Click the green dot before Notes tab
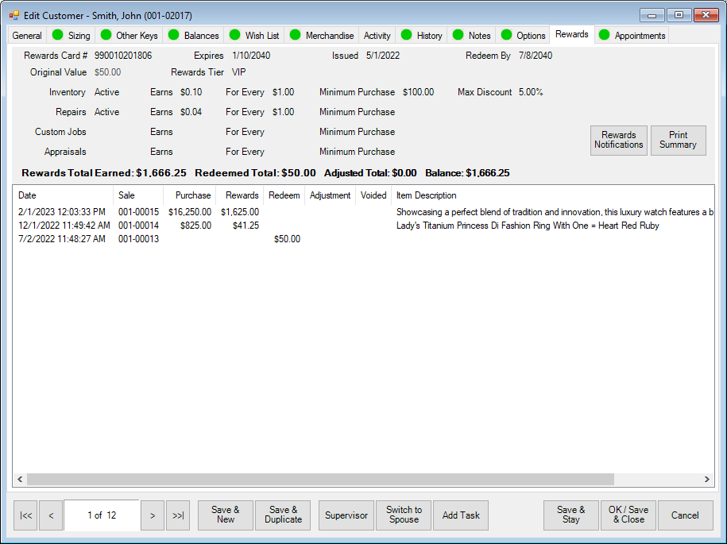 [x=458, y=35]
